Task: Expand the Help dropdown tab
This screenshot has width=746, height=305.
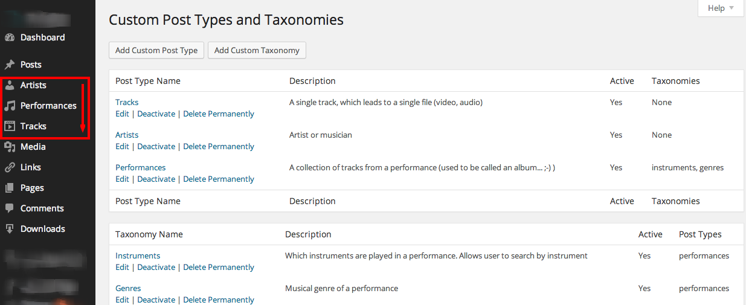Action: point(721,8)
